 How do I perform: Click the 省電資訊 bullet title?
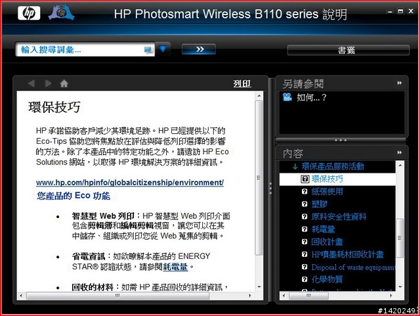[x=89, y=256]
